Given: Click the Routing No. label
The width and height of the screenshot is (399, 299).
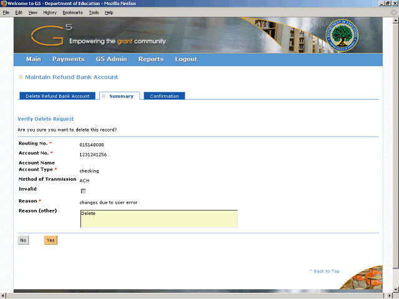Looking at the screenshot, I should point(33,143).
